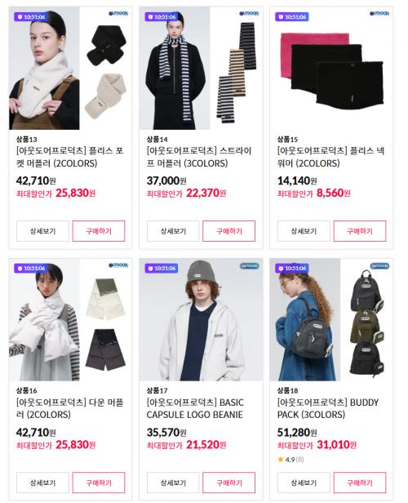The width and height of the screenshot is (408, 503).
Task: Click the OUTDOOR brand logo on BUDDY PACK
Action: tap(379, 266)
